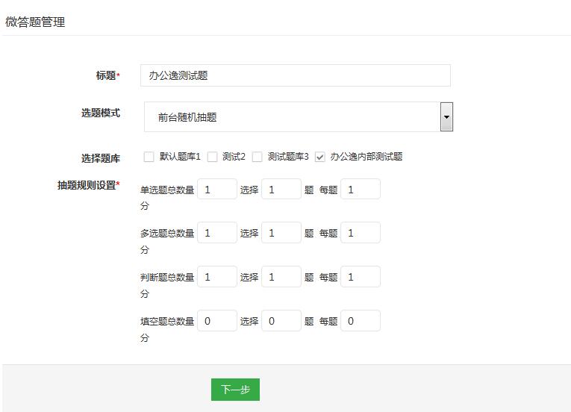This screenshot has width=571, height=412.
Task: Click the 选择 count field in 多选题 row
Action: pos(281,233)
